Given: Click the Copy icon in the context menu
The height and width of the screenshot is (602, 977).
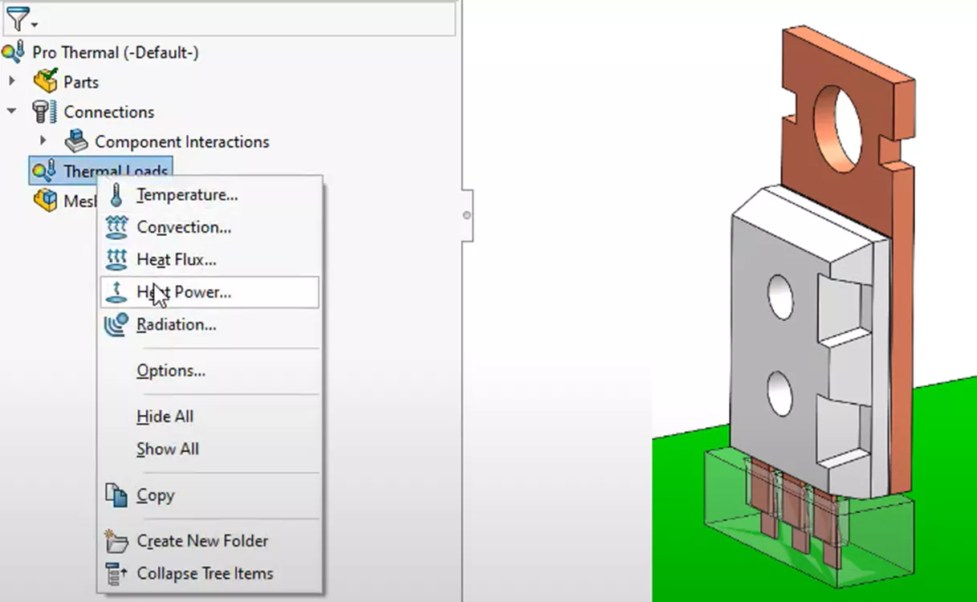Looking at the screenshot, I should [x=116, y=494].
